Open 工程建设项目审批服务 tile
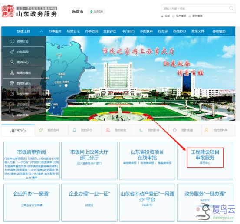Image resolution: width=240 pixels, height=224 pixels. (205, 161)
